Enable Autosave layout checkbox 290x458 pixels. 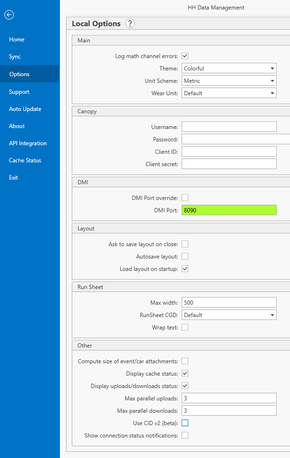pos(185,257)
